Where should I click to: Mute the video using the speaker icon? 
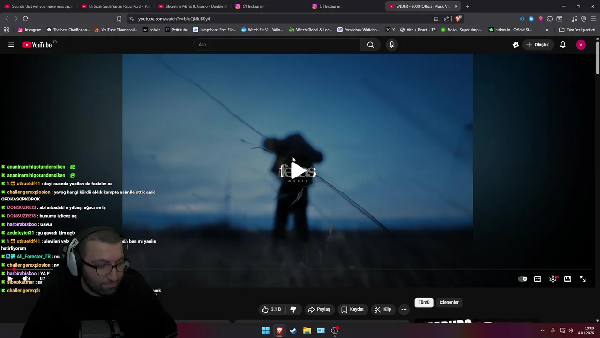26,279
